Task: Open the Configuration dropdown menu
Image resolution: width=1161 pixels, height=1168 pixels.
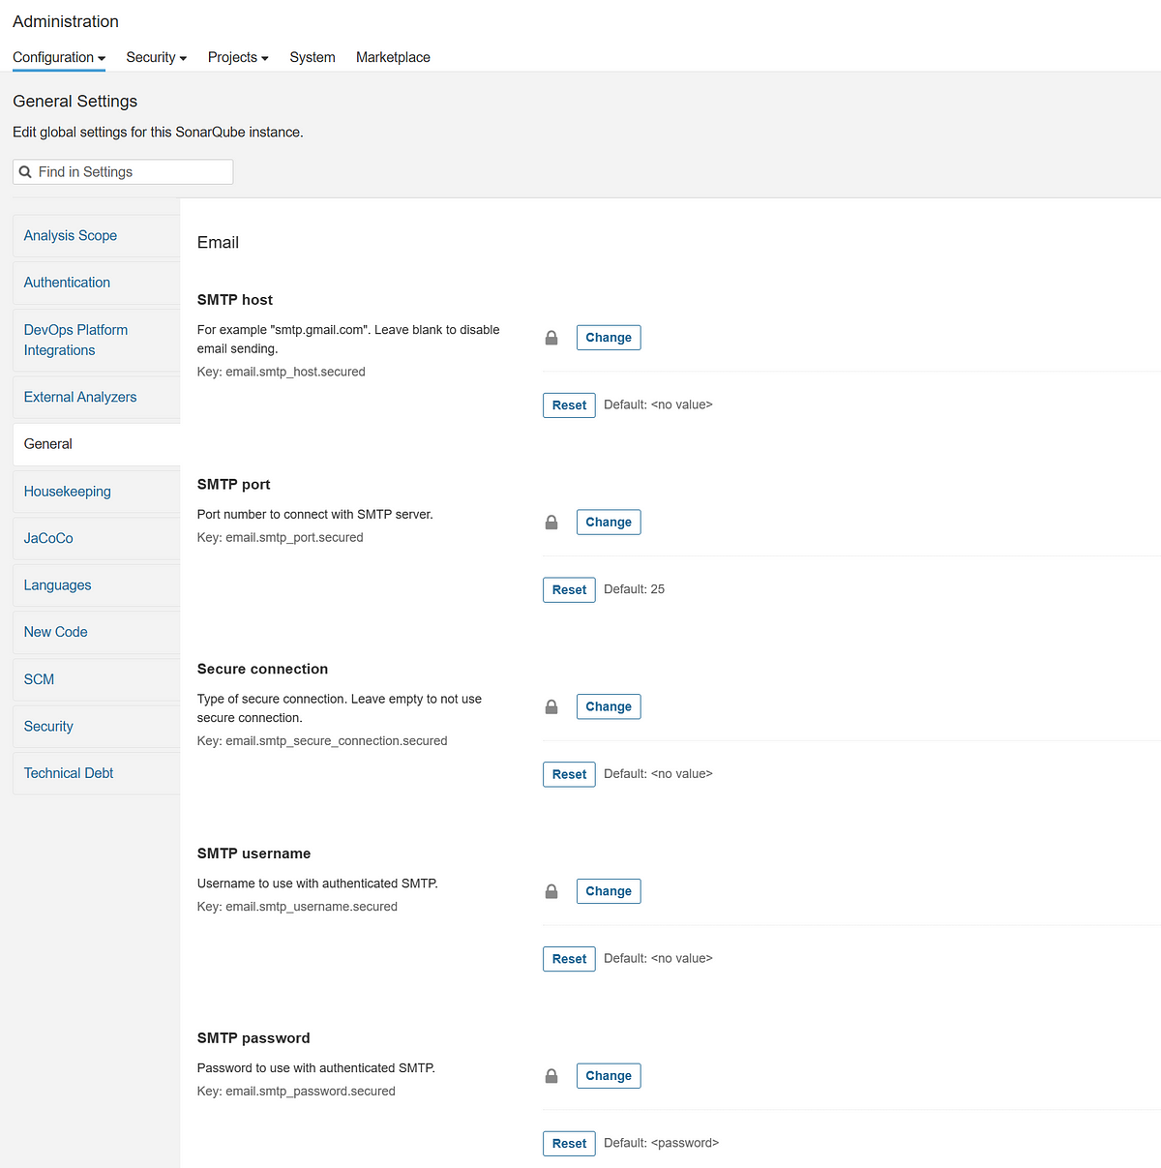Action: click(58, 57)
